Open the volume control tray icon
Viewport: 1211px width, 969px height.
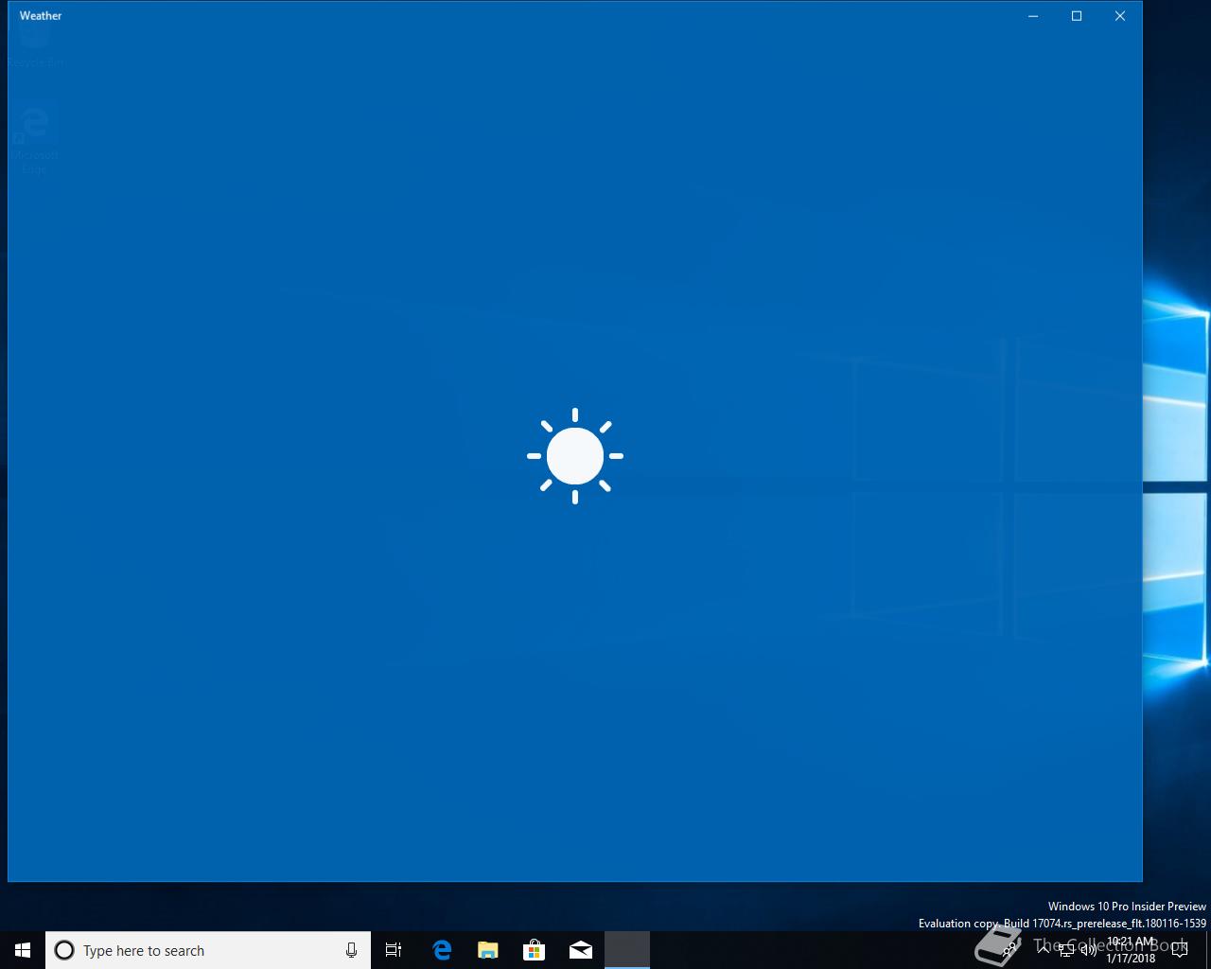1089,950
